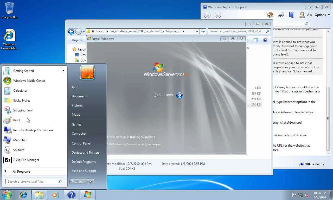The image size is (333, 200).
Task: Click Explorer folder search box
Action: 239,31
